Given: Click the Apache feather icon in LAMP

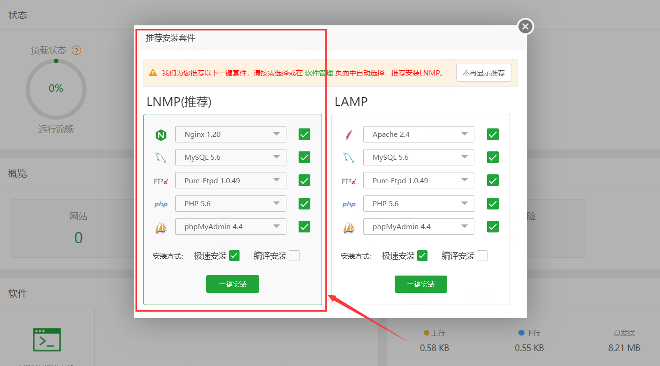Looking at the screenshot, I should click(x=349, y=135).
